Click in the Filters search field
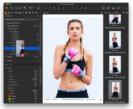 [x=23, y=64]
